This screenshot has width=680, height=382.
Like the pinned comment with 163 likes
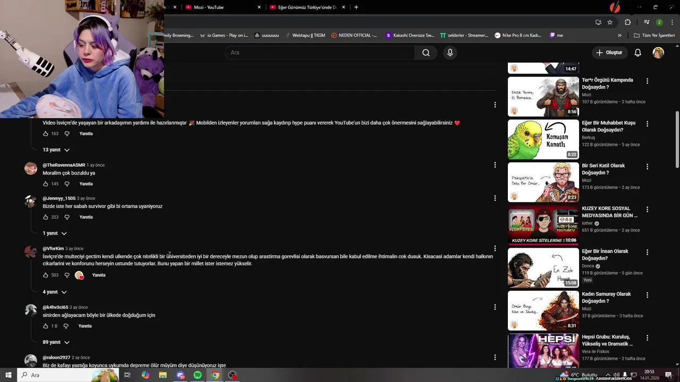coord(46,134)
